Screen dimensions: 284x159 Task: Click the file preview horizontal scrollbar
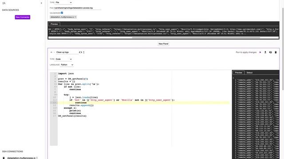coord(196,38)
